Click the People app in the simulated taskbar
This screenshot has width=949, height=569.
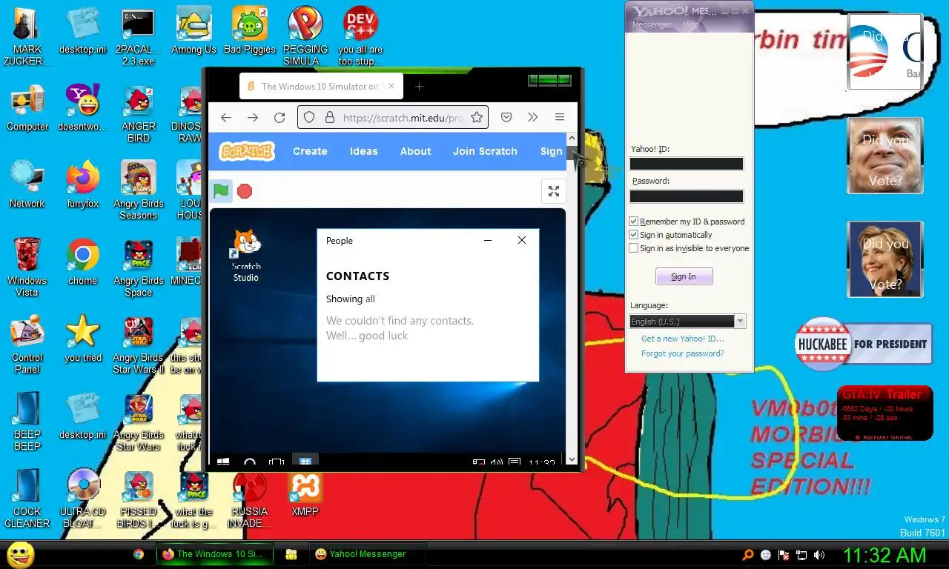pos(305,461)
